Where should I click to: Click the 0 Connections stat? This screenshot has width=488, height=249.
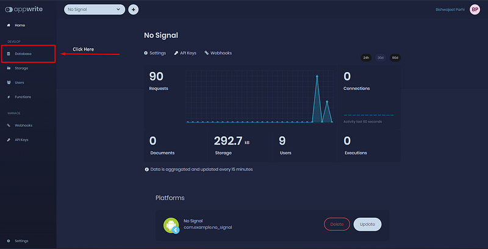coord(347,76)
